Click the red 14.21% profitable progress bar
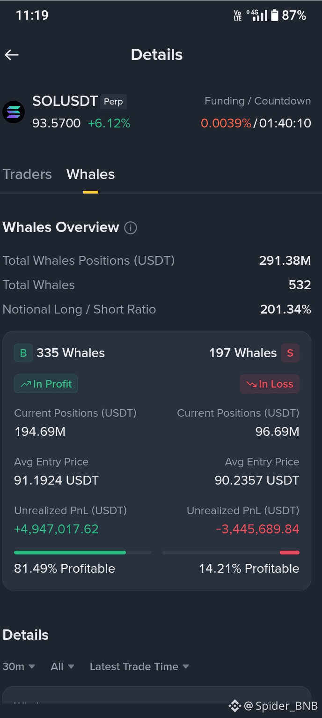 tap(231, 553)
